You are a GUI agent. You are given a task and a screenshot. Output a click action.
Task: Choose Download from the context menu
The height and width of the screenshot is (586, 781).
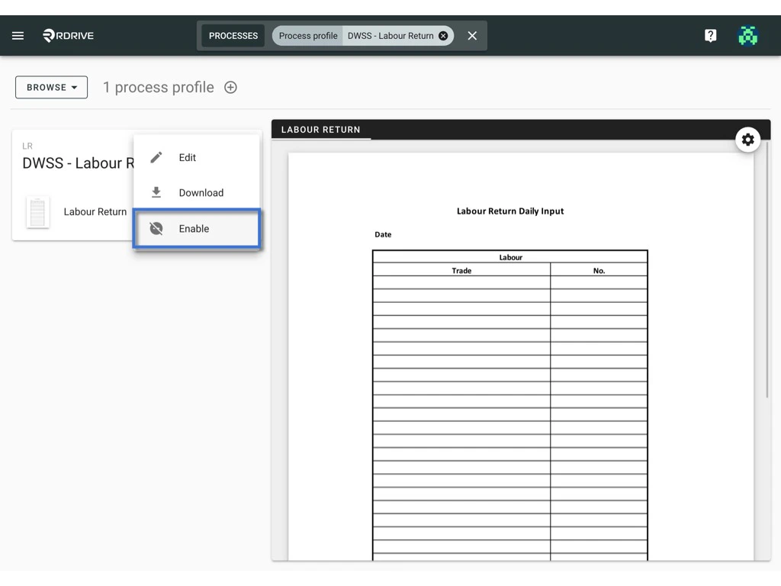coord(201,192)
